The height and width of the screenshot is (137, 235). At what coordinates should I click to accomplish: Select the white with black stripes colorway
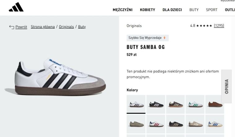point(136,104)
